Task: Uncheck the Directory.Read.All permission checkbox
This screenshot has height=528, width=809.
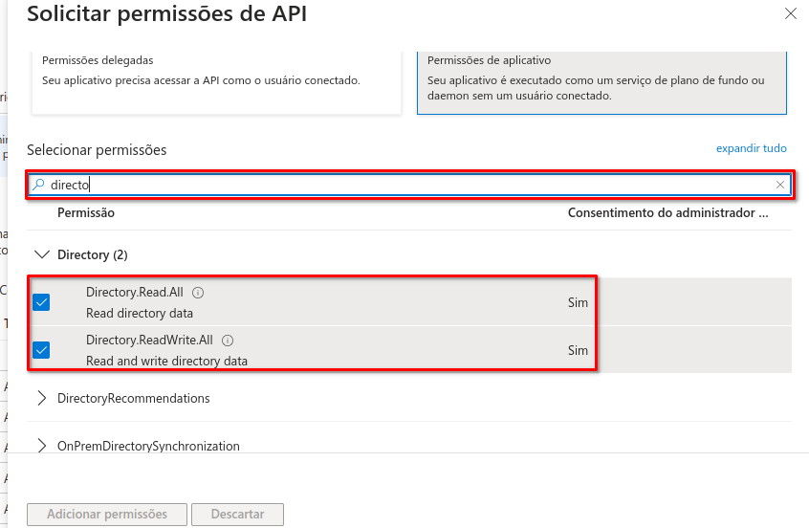Action: point(41,302)
